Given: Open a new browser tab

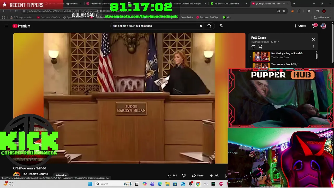Looking at the screenshot, I should click(294, 4).
